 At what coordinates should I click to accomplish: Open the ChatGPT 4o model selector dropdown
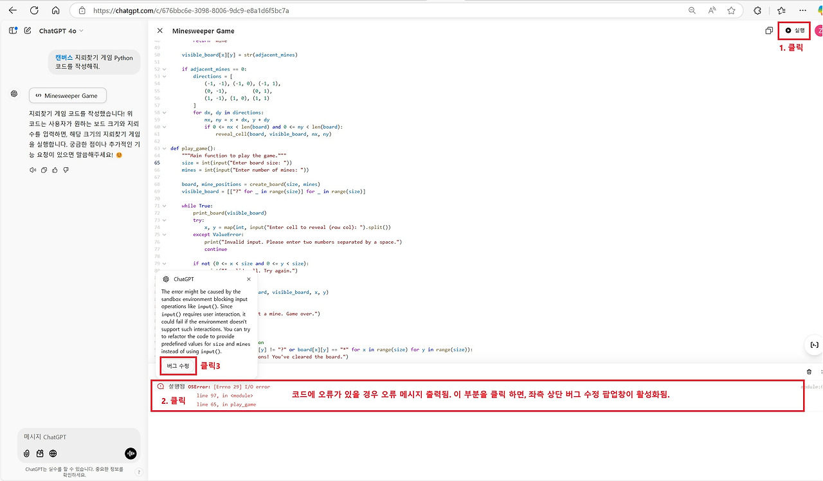coord(61,31)
